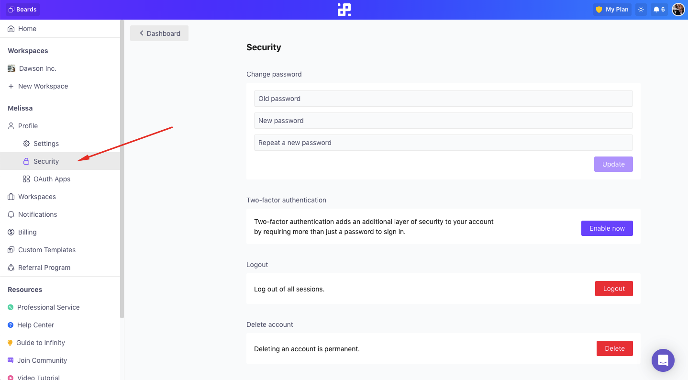Click the Old password field
This screenshot has width=688, height=380.
(x=444, y=99)
